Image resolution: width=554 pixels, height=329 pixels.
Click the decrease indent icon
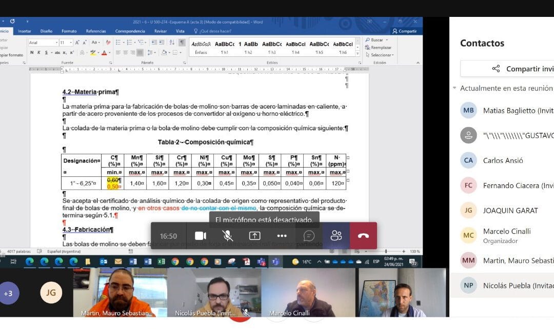pyautogui.click(x=154, y=43)
